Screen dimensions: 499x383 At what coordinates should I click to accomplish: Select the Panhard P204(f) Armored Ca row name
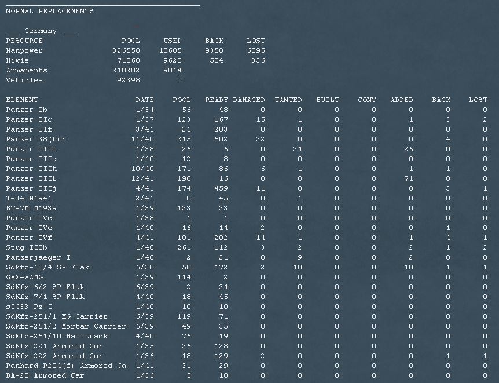click(66, 366)
